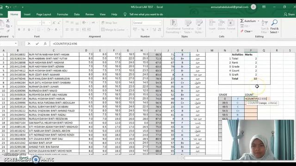This screenshot has height=166, width=296.
Task: Click the AutoSum sigma icon
Action: coord(242,21)
